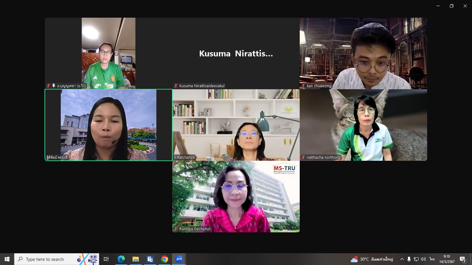Open the notifications action center
The height and width of the screenshot is (265, 472).
coord(463,259)
